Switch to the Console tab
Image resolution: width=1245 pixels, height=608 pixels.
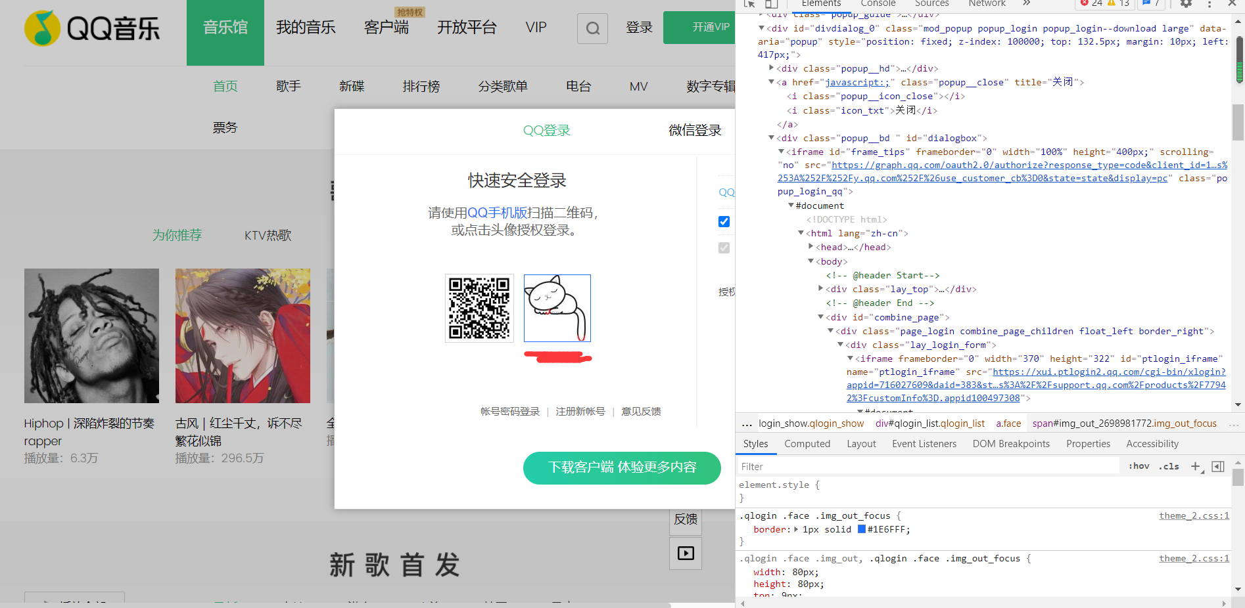(x=878, y=3)
